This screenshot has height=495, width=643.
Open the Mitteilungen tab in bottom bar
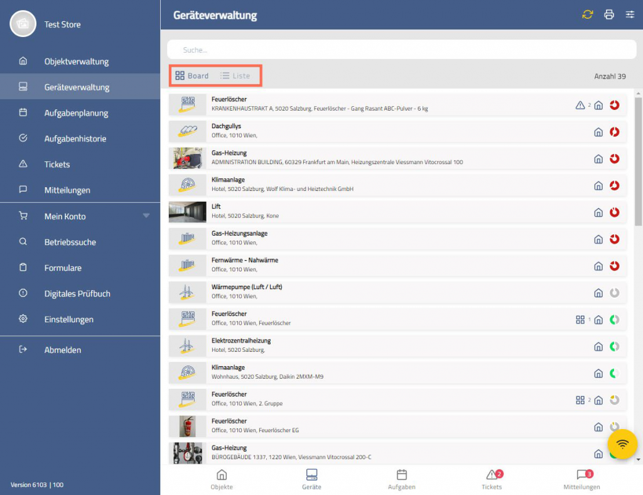click(581, 479)
